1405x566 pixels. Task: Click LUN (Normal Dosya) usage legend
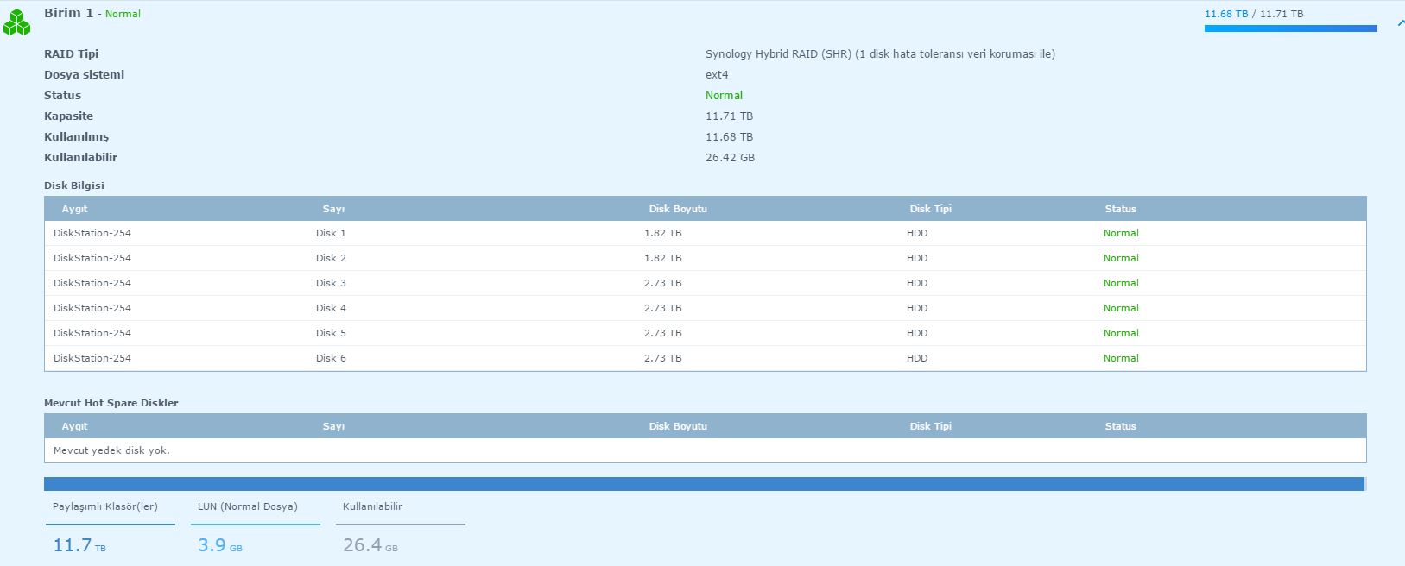pos(248,507)
